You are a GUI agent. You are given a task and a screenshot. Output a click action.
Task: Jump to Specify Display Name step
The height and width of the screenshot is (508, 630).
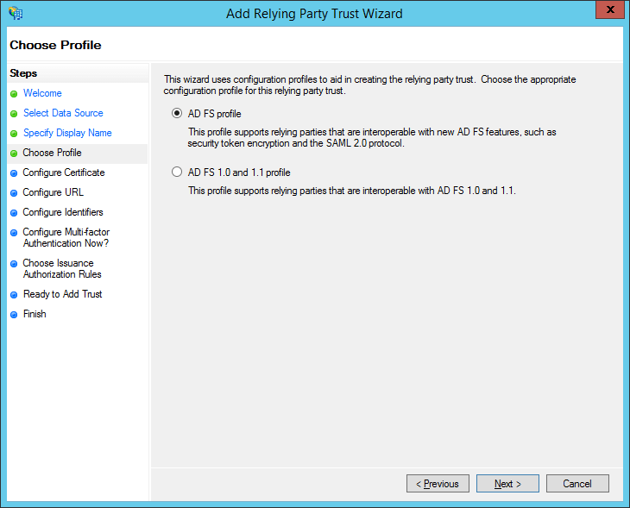tap(67, 133)
